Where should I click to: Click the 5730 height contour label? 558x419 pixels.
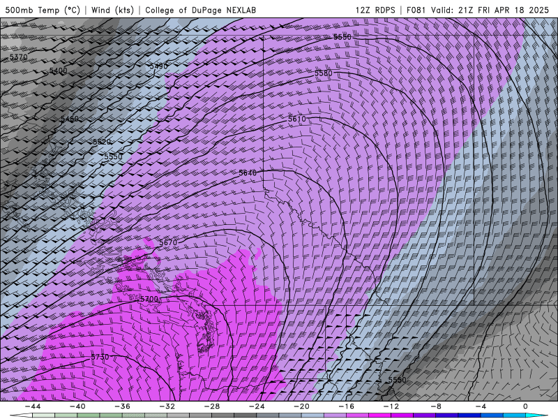(x=100, y=357)
